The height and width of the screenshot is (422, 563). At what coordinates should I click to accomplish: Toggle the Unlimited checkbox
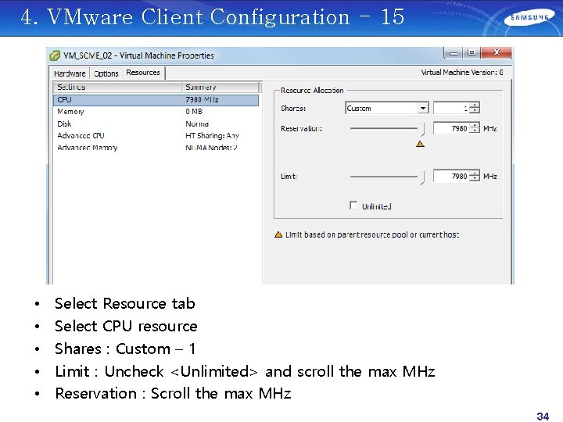[353, 206]
